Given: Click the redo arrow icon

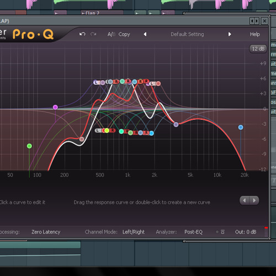Looking at the screenshot, I should pyautogui.click(x=93, y=34).
